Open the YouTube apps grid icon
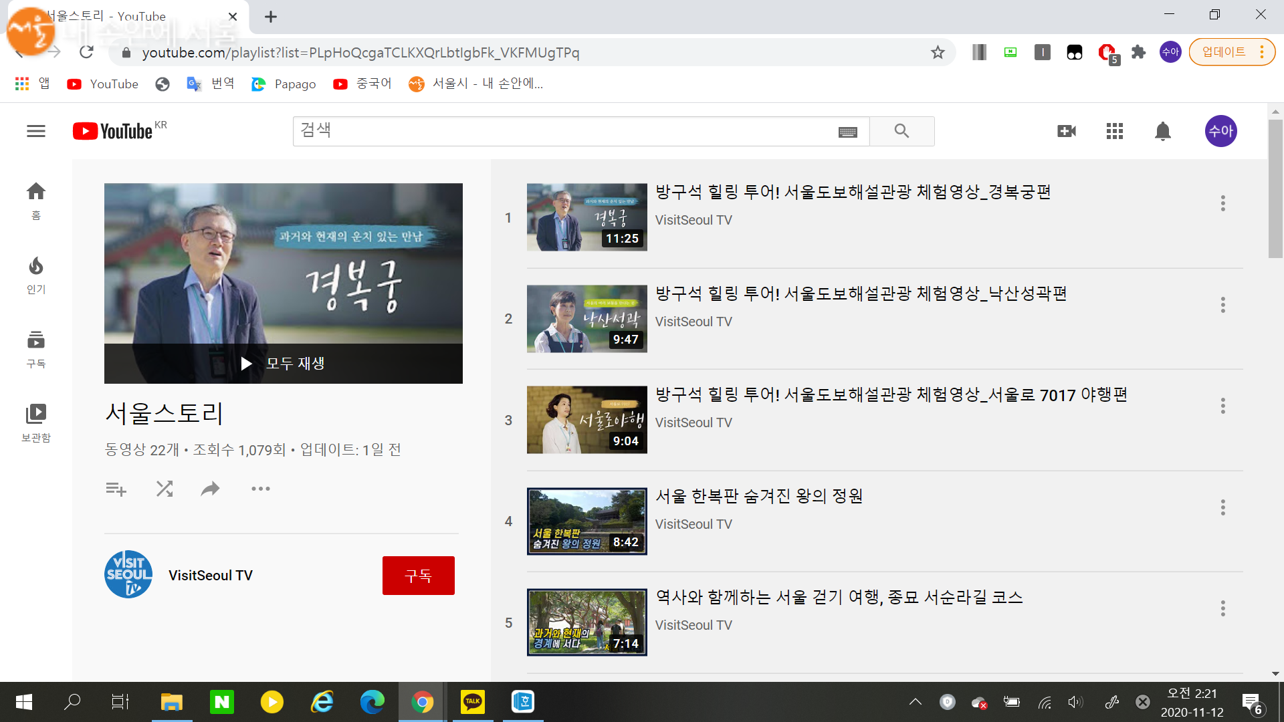This screenshot has height=722, width=1284. tap(1115, 131)
